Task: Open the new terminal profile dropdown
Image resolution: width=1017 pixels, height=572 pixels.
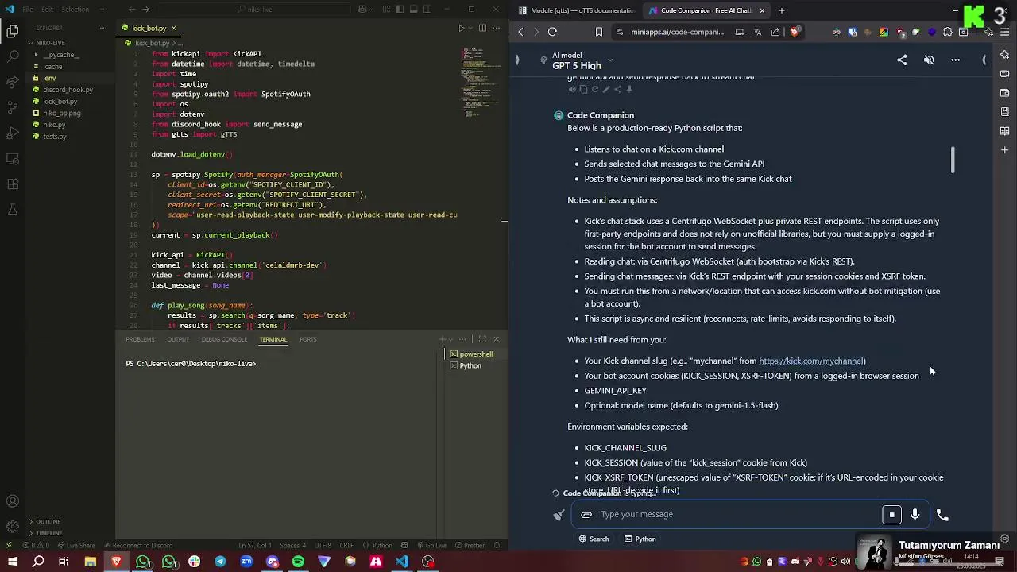Action: [x=451, y=339]
